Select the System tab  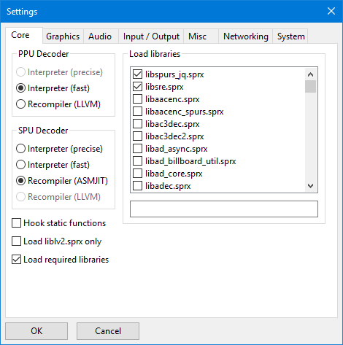point(290,36)
